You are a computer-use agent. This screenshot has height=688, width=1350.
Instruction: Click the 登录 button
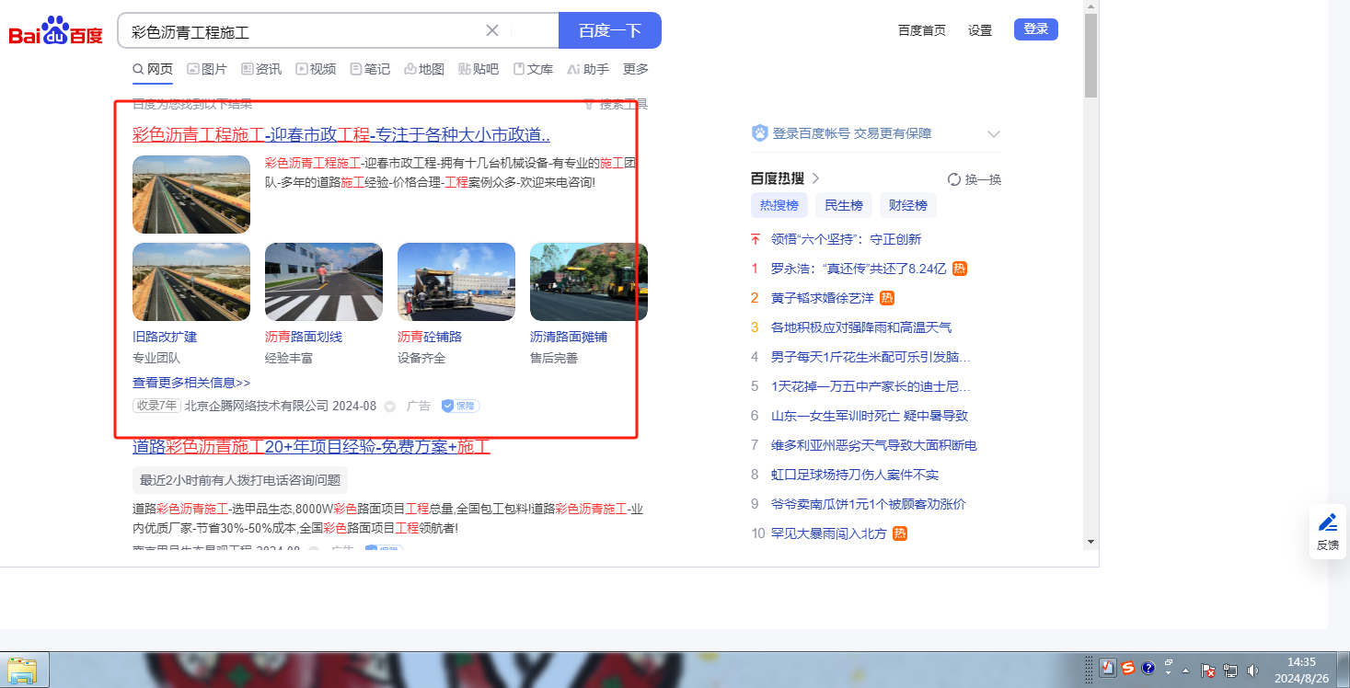pyautogui.click(x=1036, y=29)
